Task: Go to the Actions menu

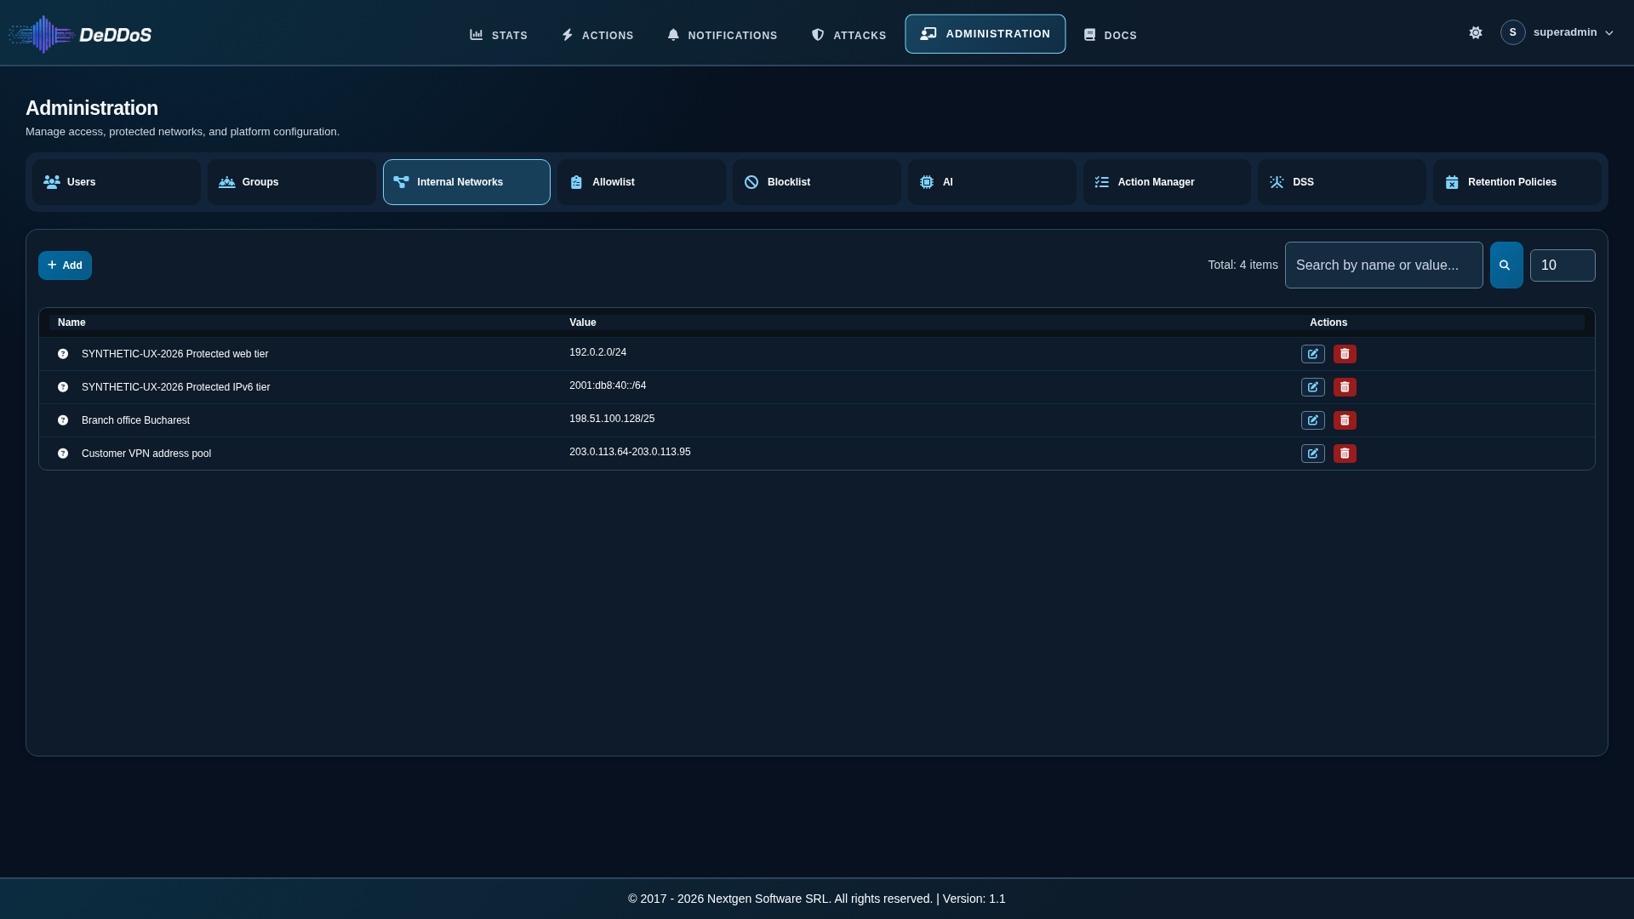Action: tap(597, 35)
